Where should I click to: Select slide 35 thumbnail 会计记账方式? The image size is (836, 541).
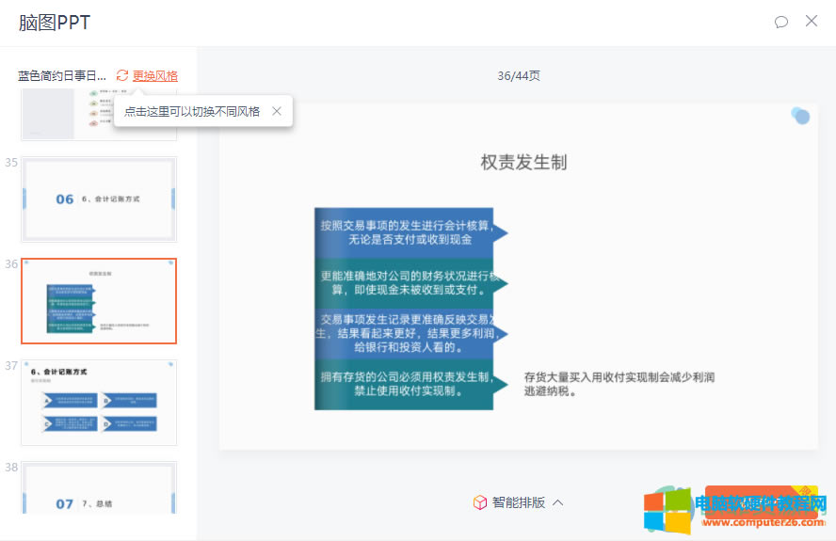(99, 199)
